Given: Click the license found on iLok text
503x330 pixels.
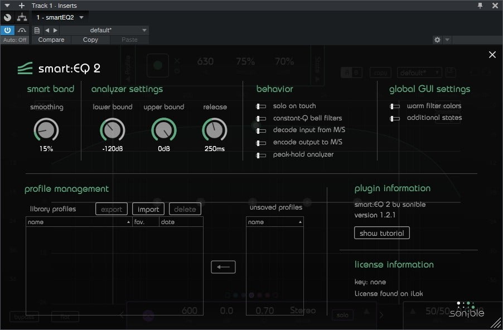Looking at the screenshot, I should pos(389,294).
